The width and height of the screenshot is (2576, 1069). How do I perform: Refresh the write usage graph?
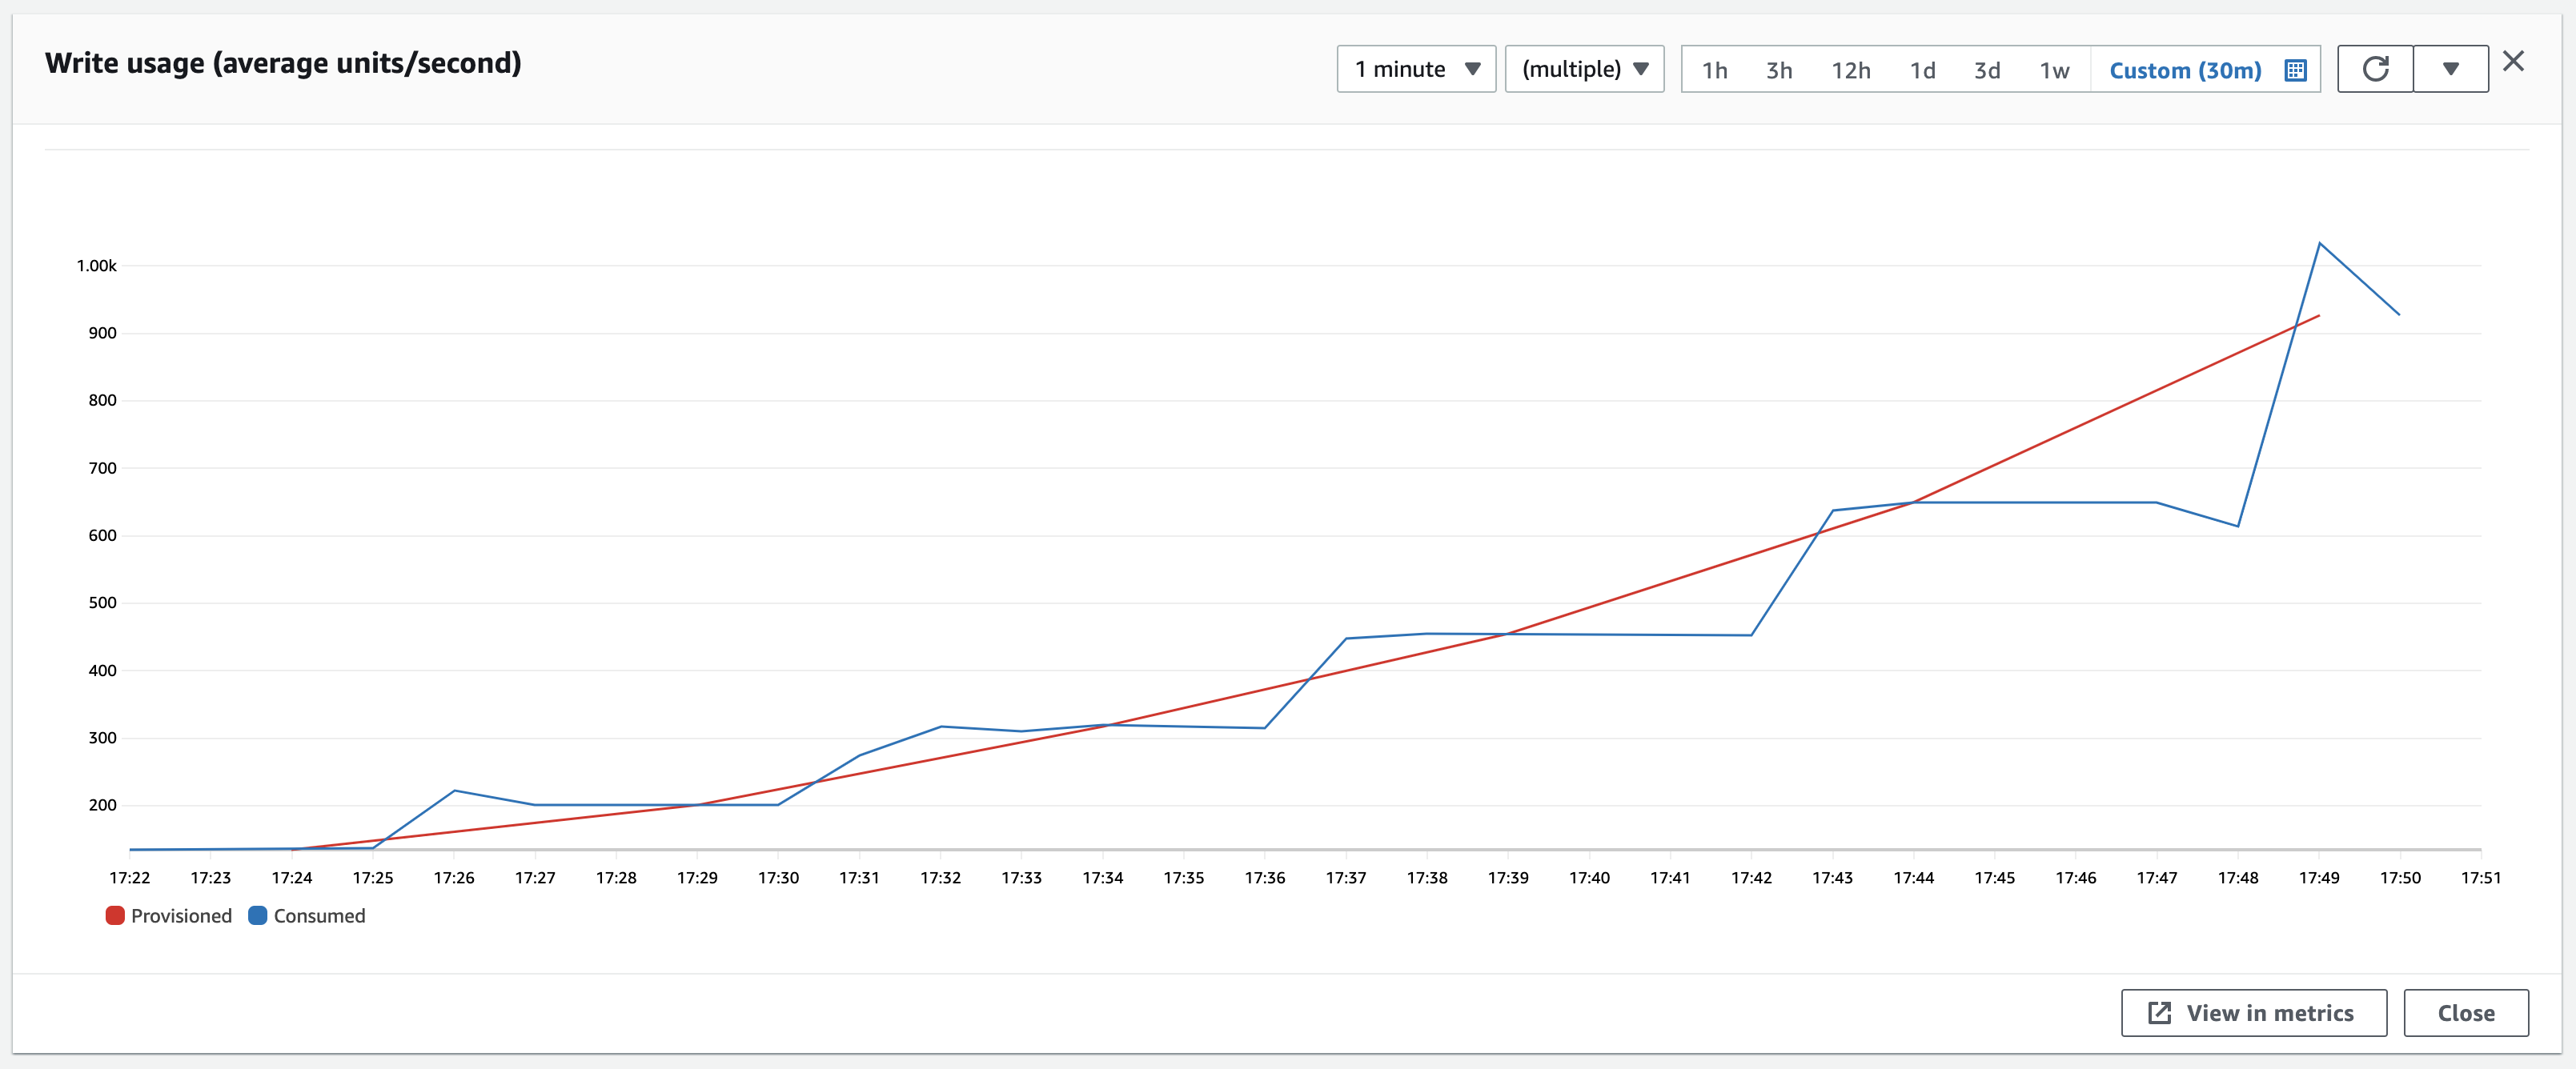[2375, 69]
